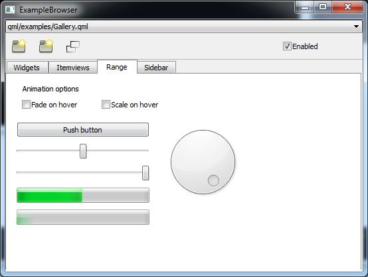Click the minimize window button
The image size is (368, 277).
[305, 7]
